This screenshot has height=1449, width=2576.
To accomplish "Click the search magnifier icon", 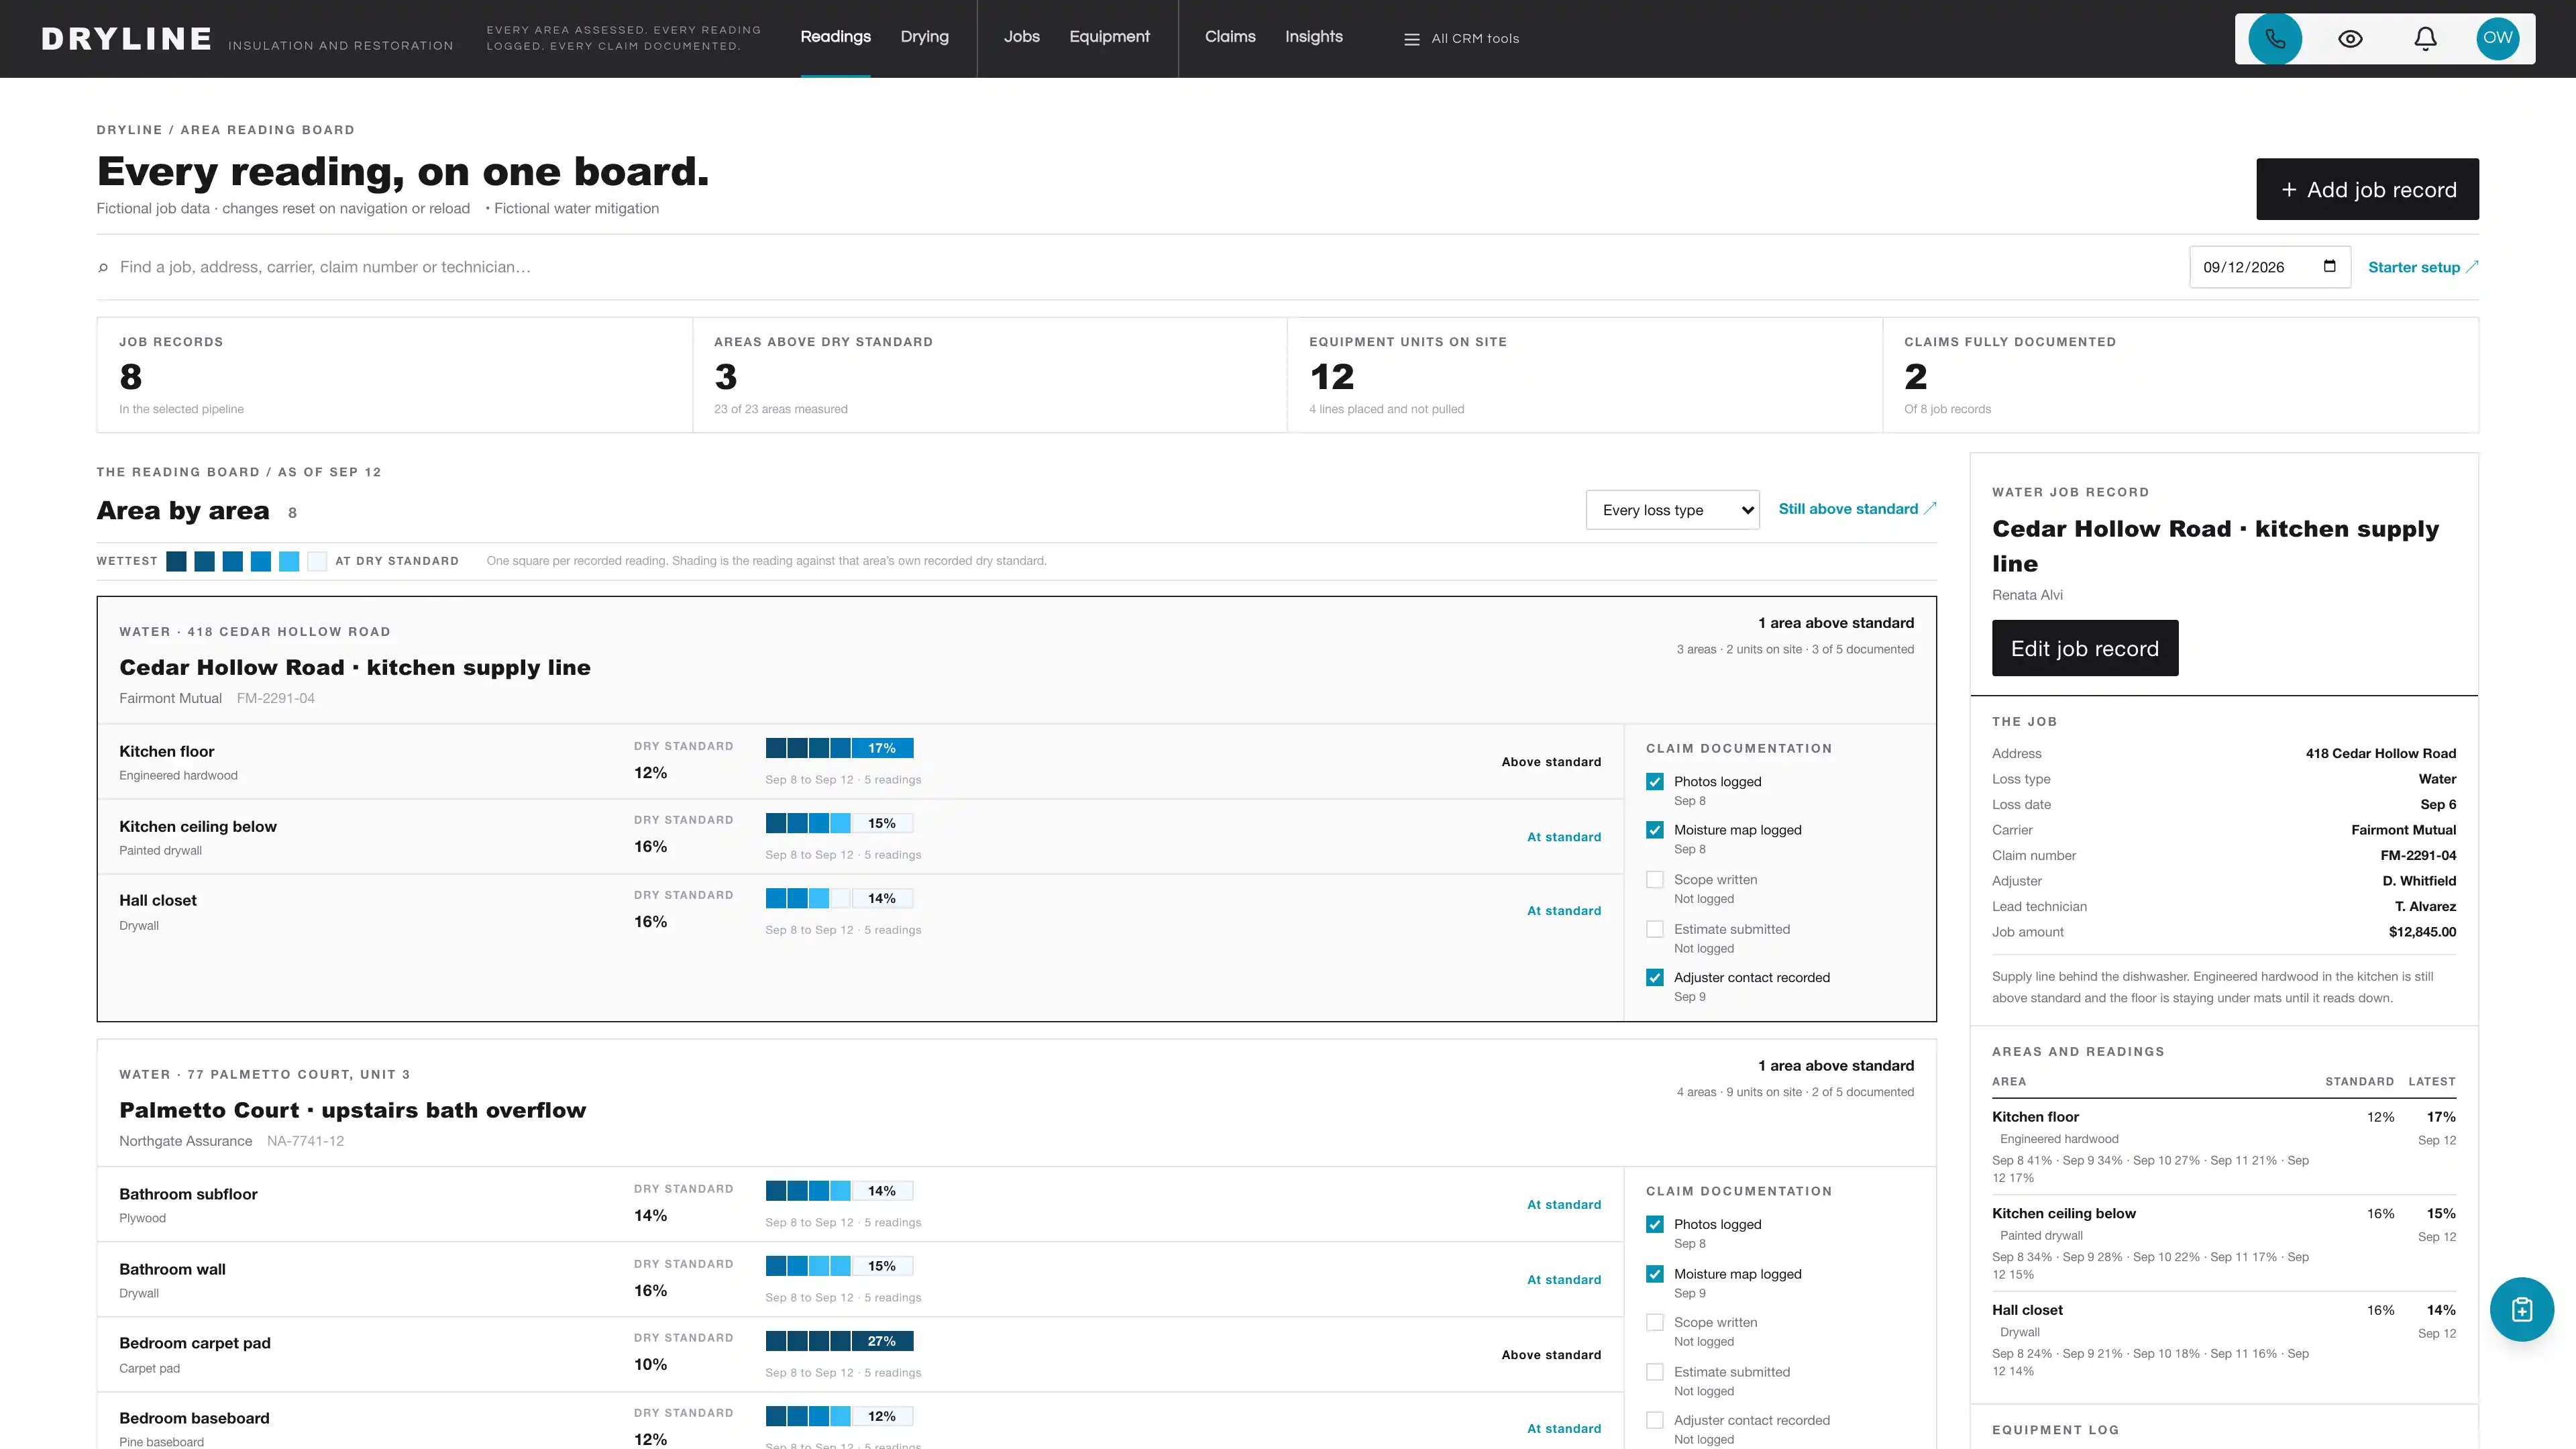I will [103, 267].
